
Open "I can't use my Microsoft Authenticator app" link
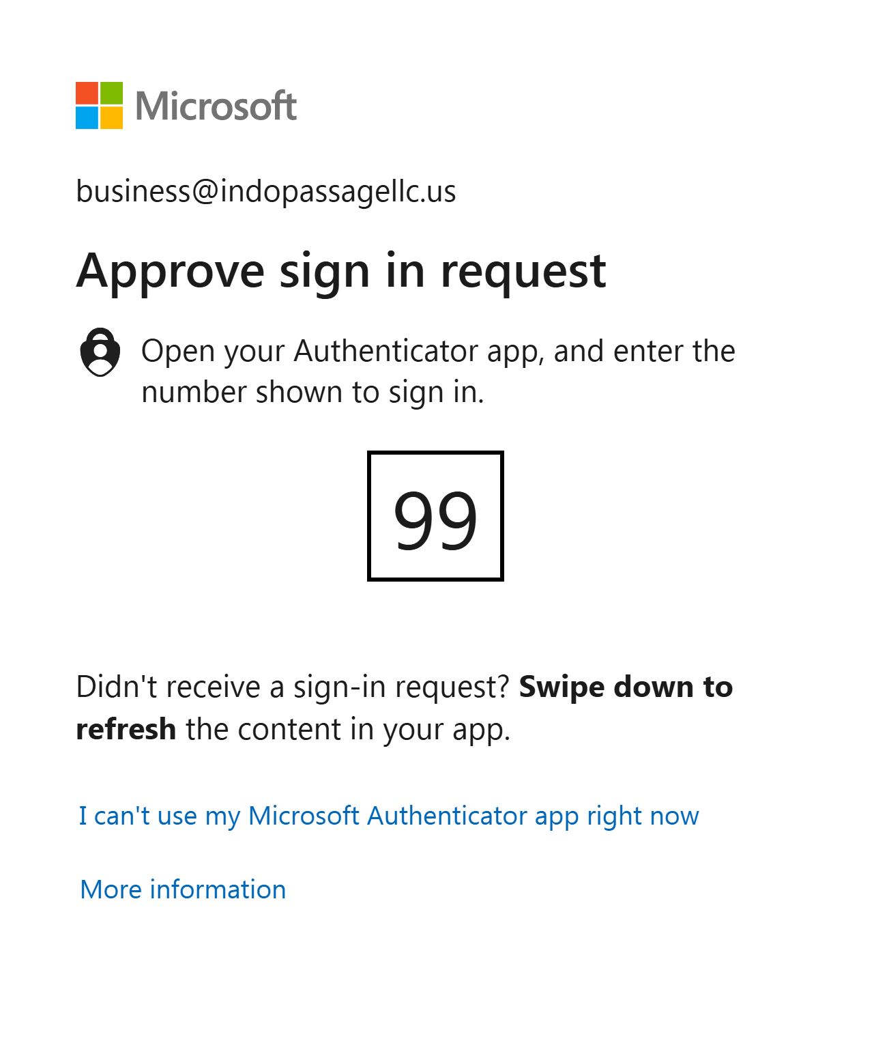389,816
